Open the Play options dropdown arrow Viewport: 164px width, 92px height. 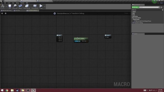(x=45, y=7)
